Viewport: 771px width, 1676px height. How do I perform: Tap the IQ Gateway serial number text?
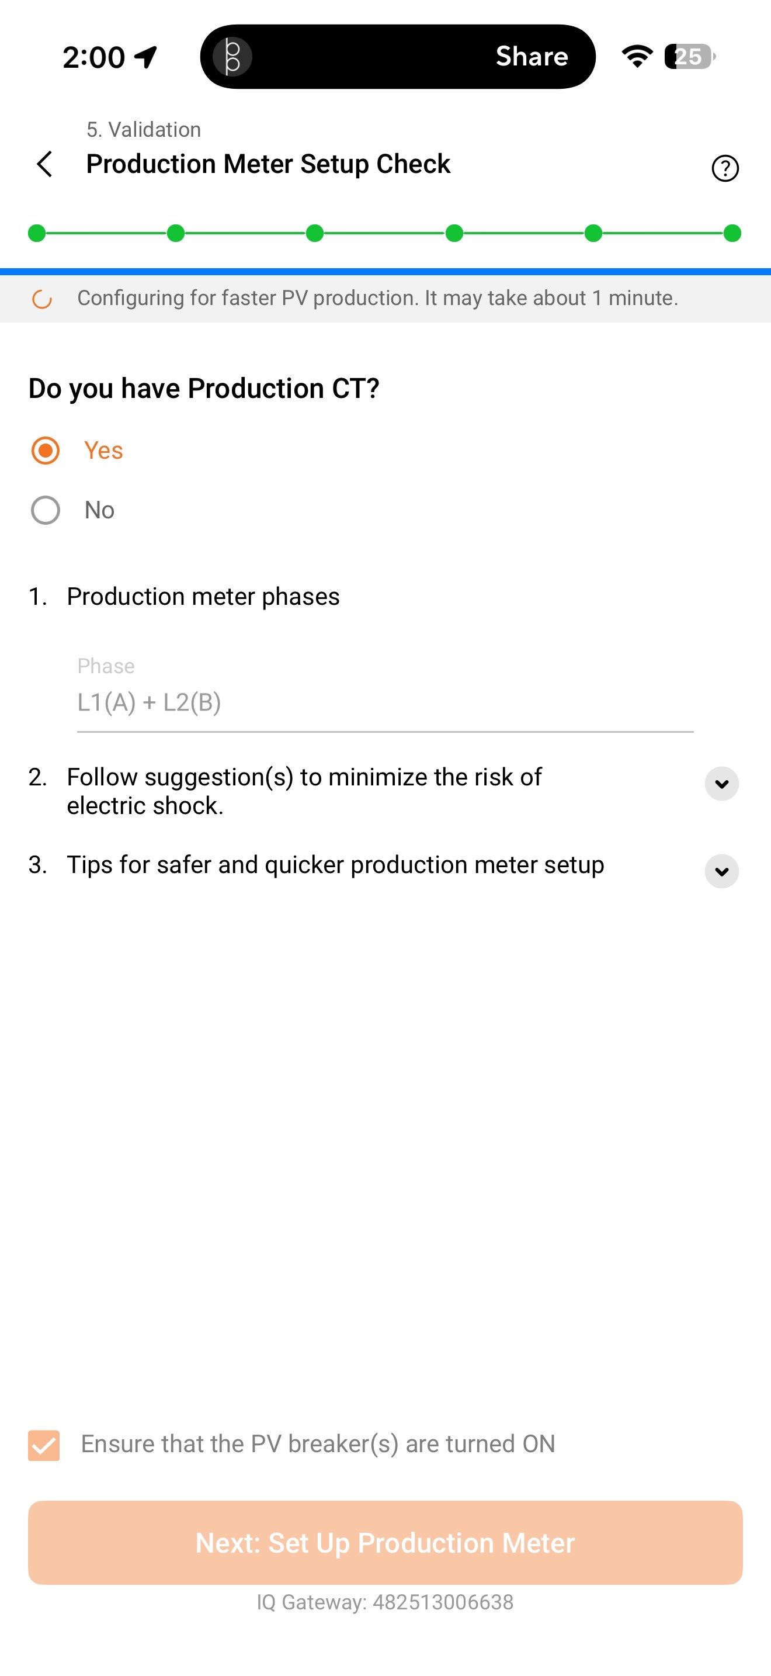click(x=385, y=1602)
